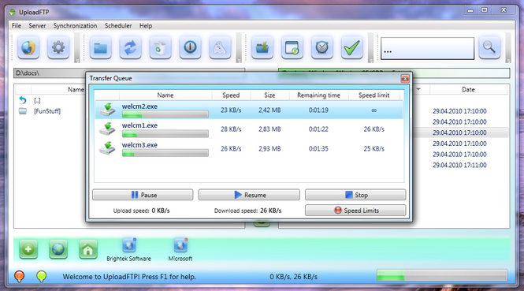The image size is (524, 291).
Task: Click the Speed column header
Action: click(x=231, y=95)
